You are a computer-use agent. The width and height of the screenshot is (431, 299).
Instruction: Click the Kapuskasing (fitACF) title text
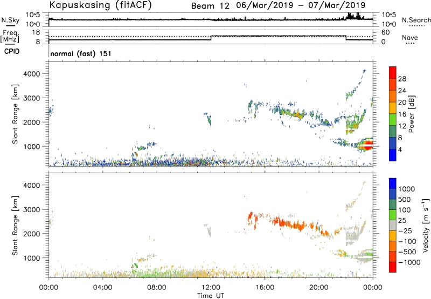(x=100, y=5)
